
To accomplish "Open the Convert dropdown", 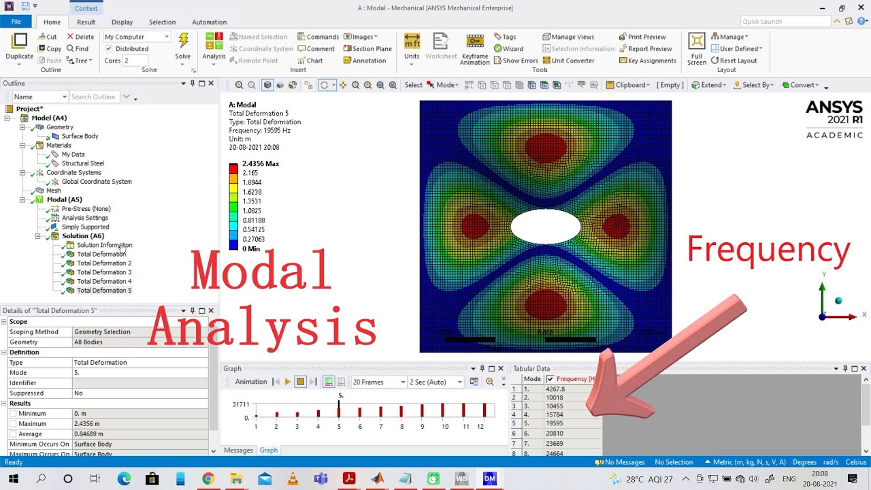I will 800,85.
